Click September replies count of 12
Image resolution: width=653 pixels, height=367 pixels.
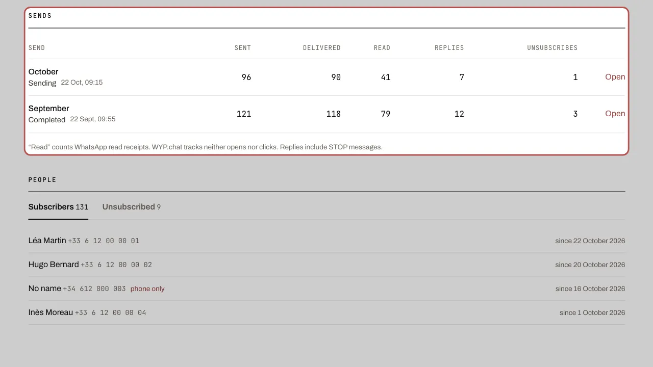(459, 114)
